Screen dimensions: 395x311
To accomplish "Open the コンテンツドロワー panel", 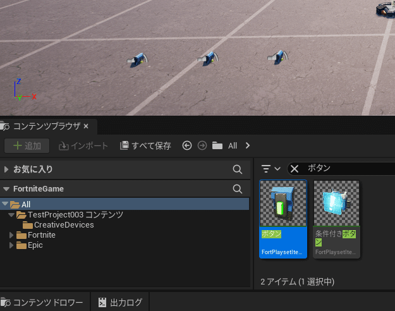I will [42, 302].
